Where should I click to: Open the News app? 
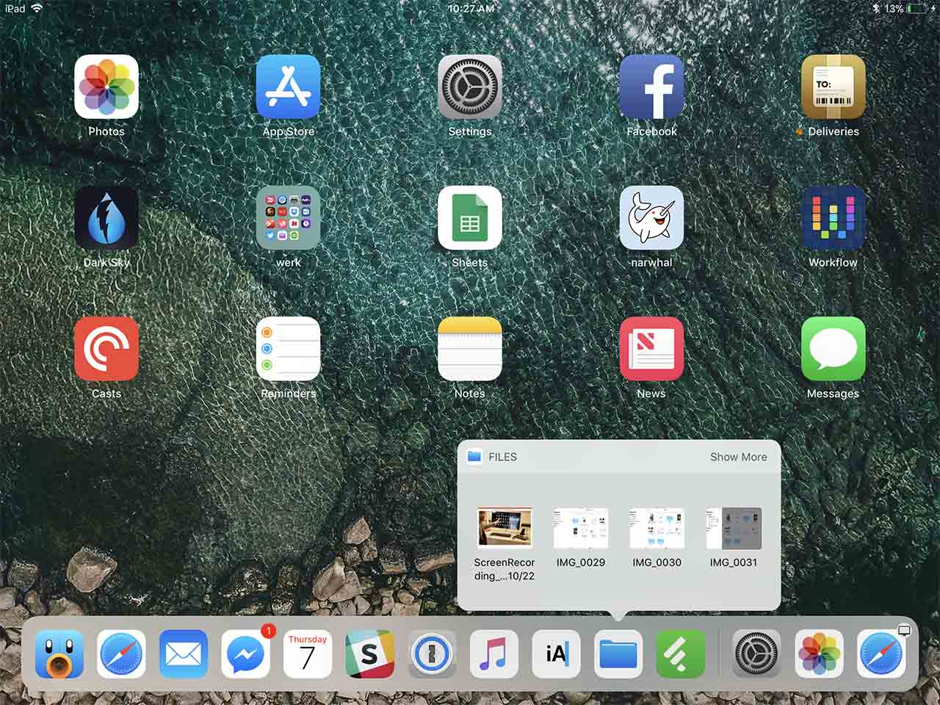pos(651,349)
